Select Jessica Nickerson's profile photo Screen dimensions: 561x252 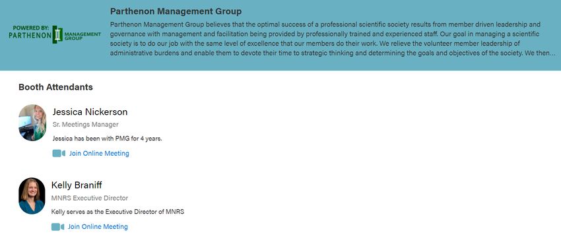pyautogui.click(x=32, y=123)
